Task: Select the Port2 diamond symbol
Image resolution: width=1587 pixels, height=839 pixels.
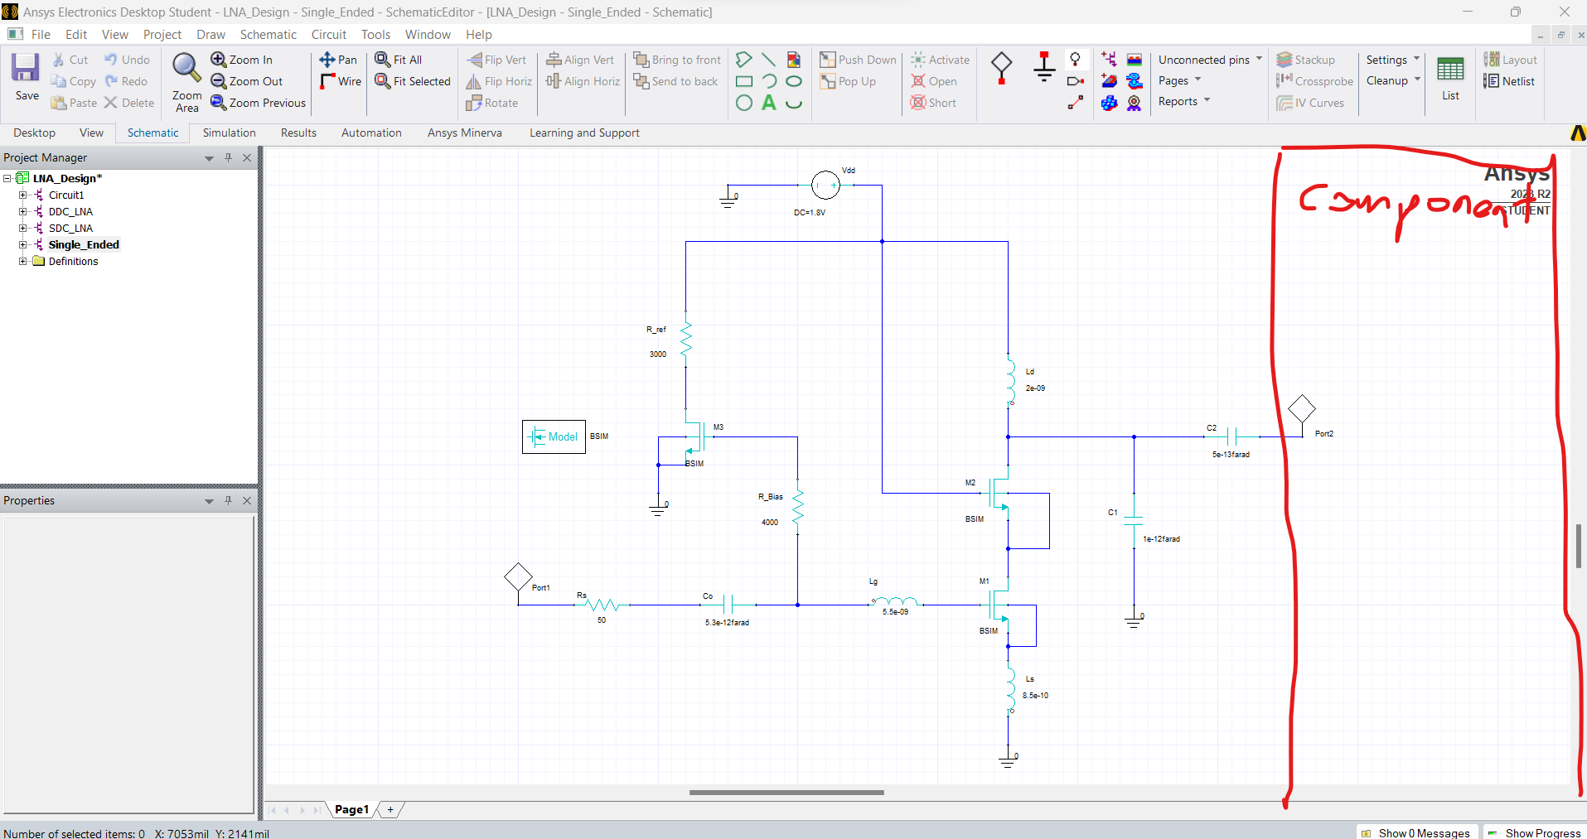Action: coord(1302,408)
